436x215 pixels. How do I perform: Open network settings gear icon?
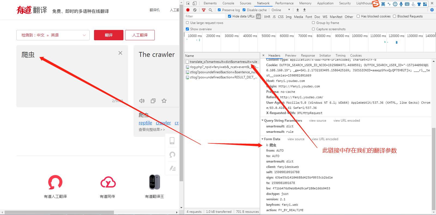coord(432,10)
